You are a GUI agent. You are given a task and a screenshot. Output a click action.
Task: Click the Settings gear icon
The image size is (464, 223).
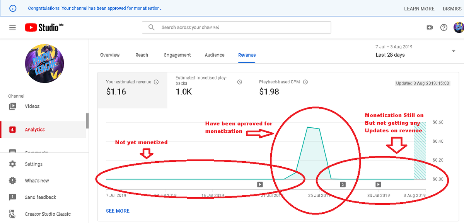pos(12,164)
